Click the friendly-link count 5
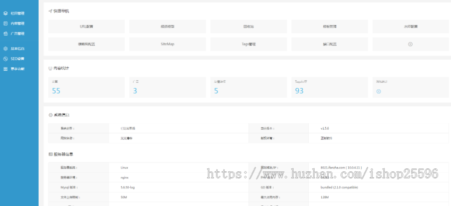 [x=216, y=91]
